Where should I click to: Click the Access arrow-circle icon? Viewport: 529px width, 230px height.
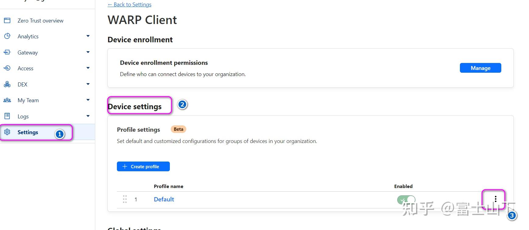[x=7, y=68]
